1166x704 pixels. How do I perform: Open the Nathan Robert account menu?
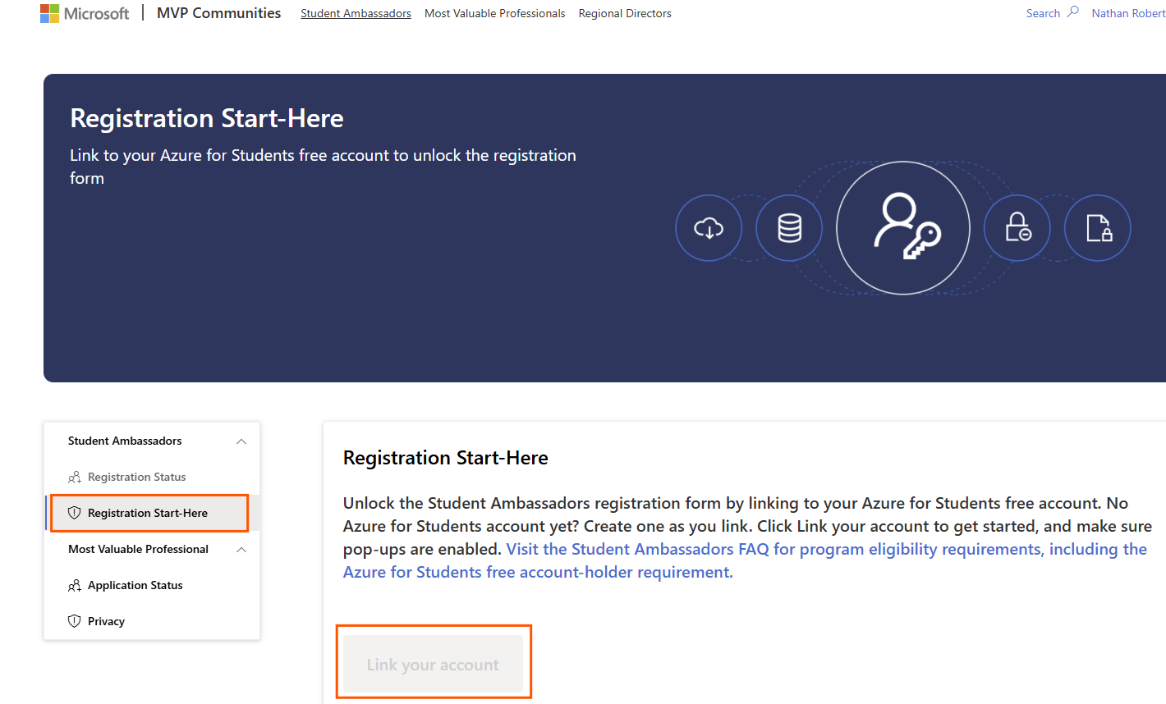[x=1128, y=13]
